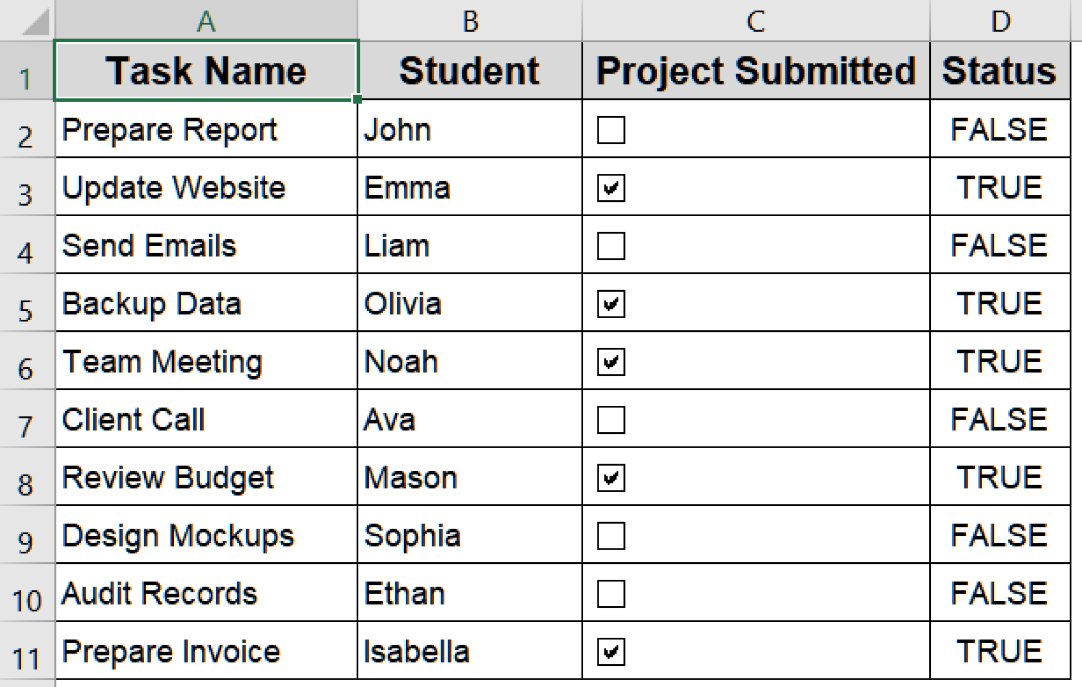Select row 5 by clicking its row number
Screen dimensions: 1082x687
tap(26, 303)
